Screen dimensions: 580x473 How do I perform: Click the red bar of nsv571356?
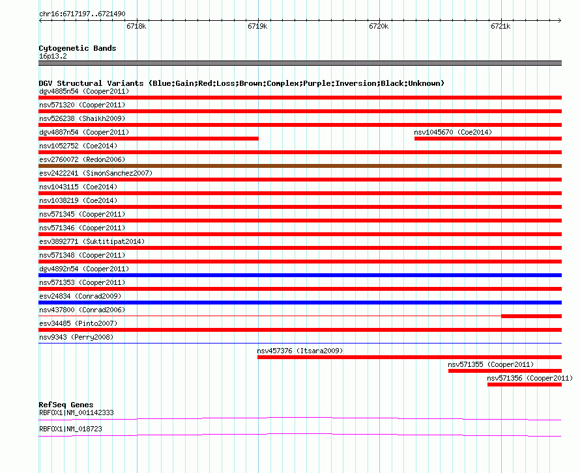click(525, 385)
